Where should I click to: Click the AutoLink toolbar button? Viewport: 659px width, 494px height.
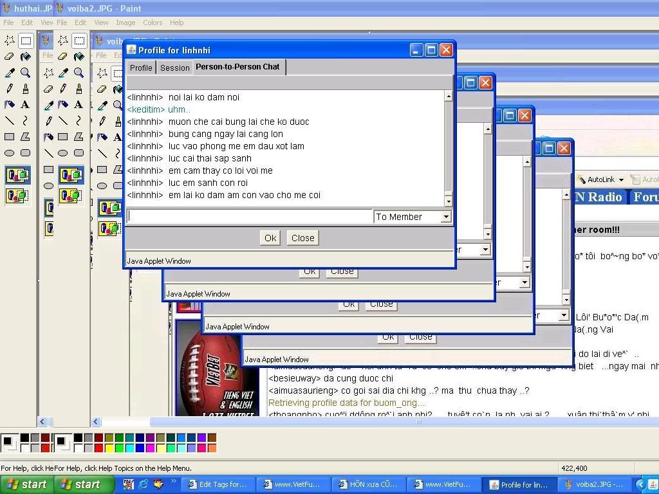pyautogui.click(x=597, y=179)
